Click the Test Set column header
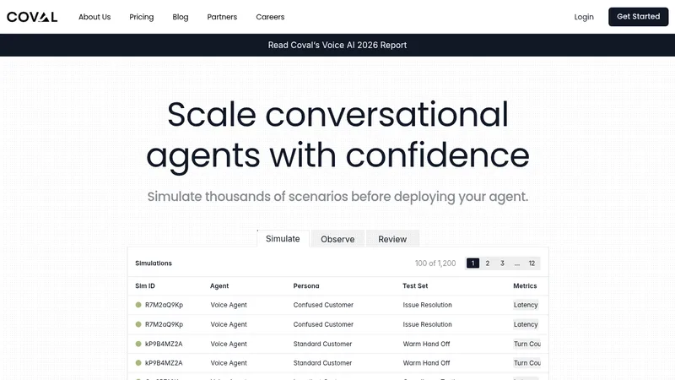Viewport: 675px width, 380px height. tap(415, 285)
